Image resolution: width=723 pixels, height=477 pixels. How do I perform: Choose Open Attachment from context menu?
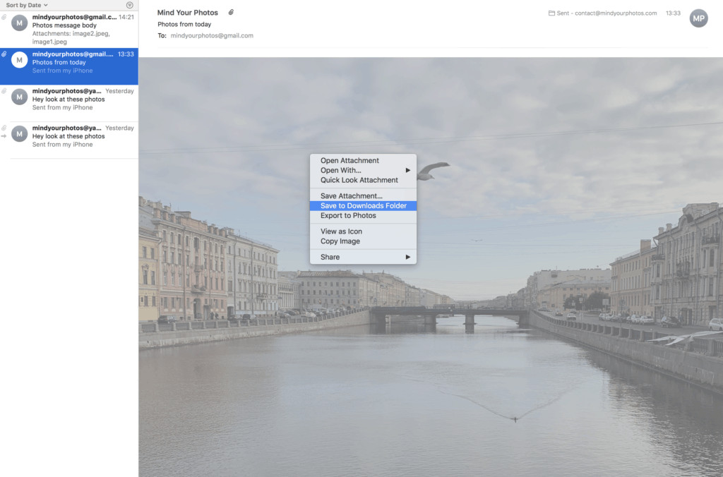tap(364, 160)
